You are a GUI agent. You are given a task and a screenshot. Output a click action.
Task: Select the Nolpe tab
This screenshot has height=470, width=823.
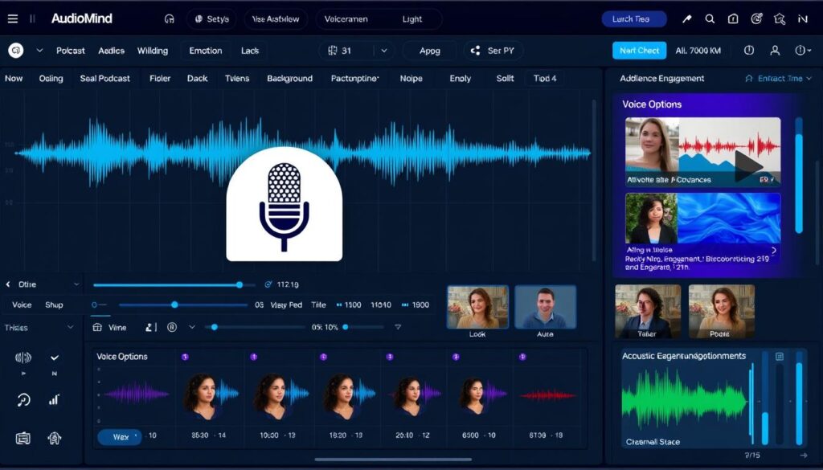411,79
